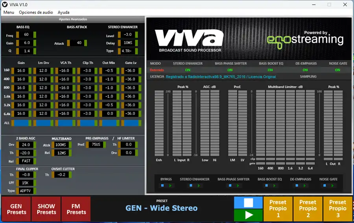Click the green arrow under BASS PHASE SHIFTER
The height and width of the screenshot is (223, 354).
[238, 186]
